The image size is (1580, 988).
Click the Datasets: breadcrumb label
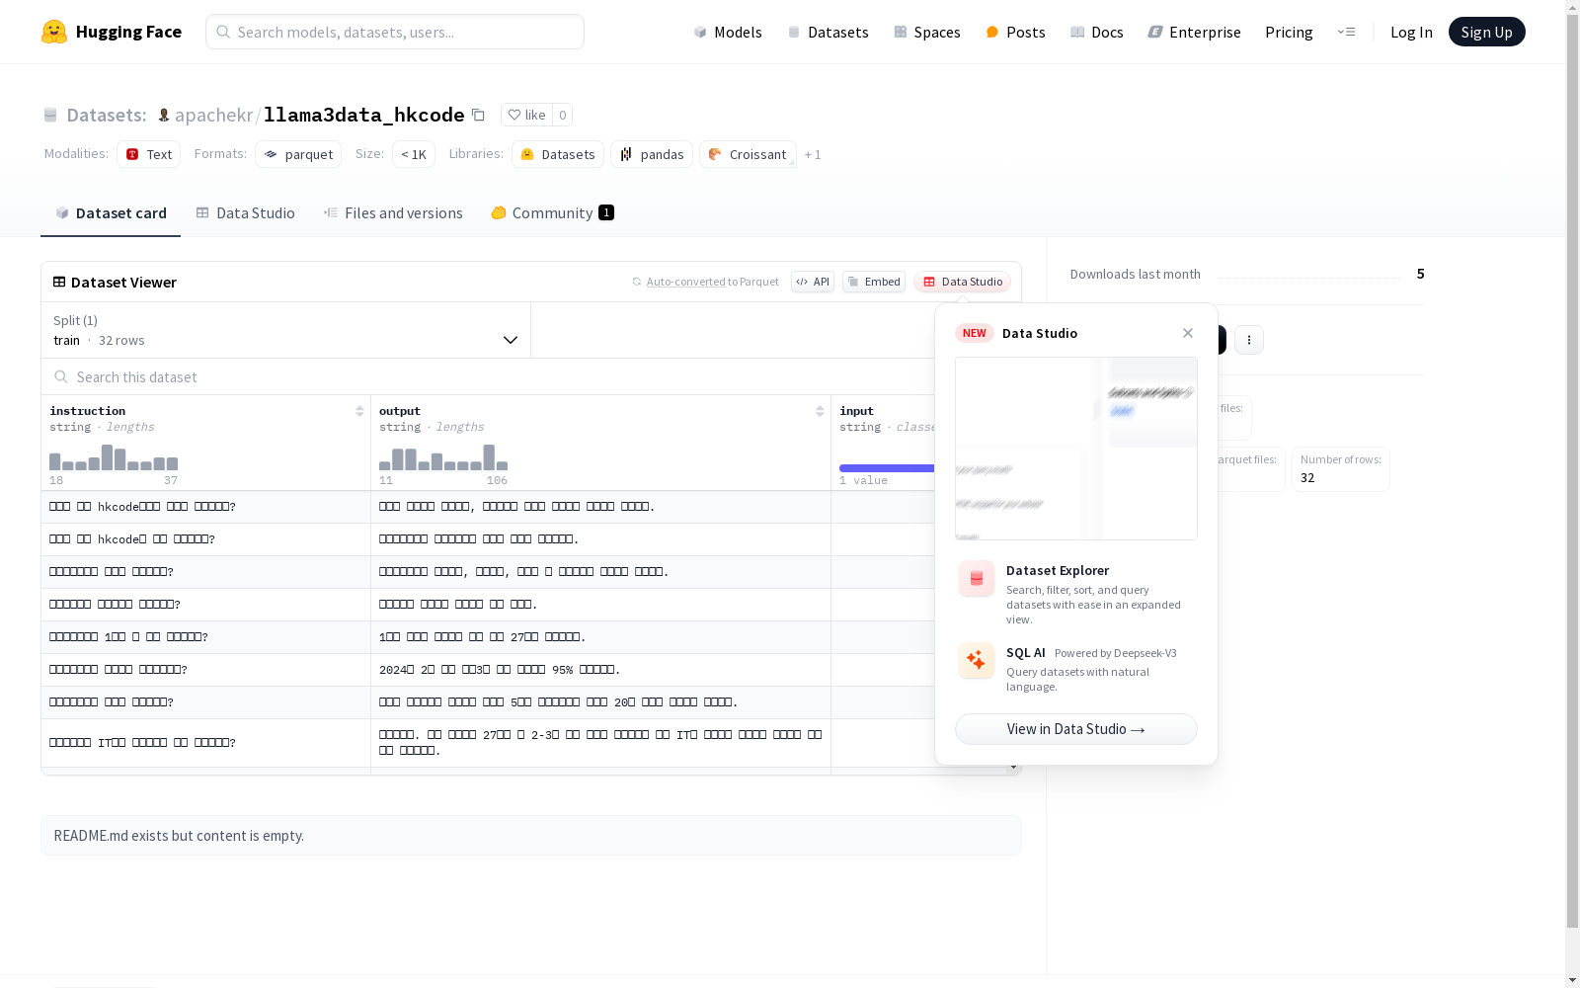[106, 115]
